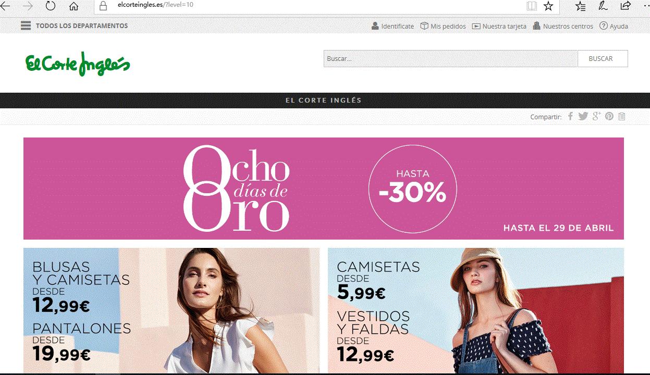Image resolution: width=650 pixels, height=375 pixels.
Task: Refresh the page with the reload icon
Action: click(51, 6)
